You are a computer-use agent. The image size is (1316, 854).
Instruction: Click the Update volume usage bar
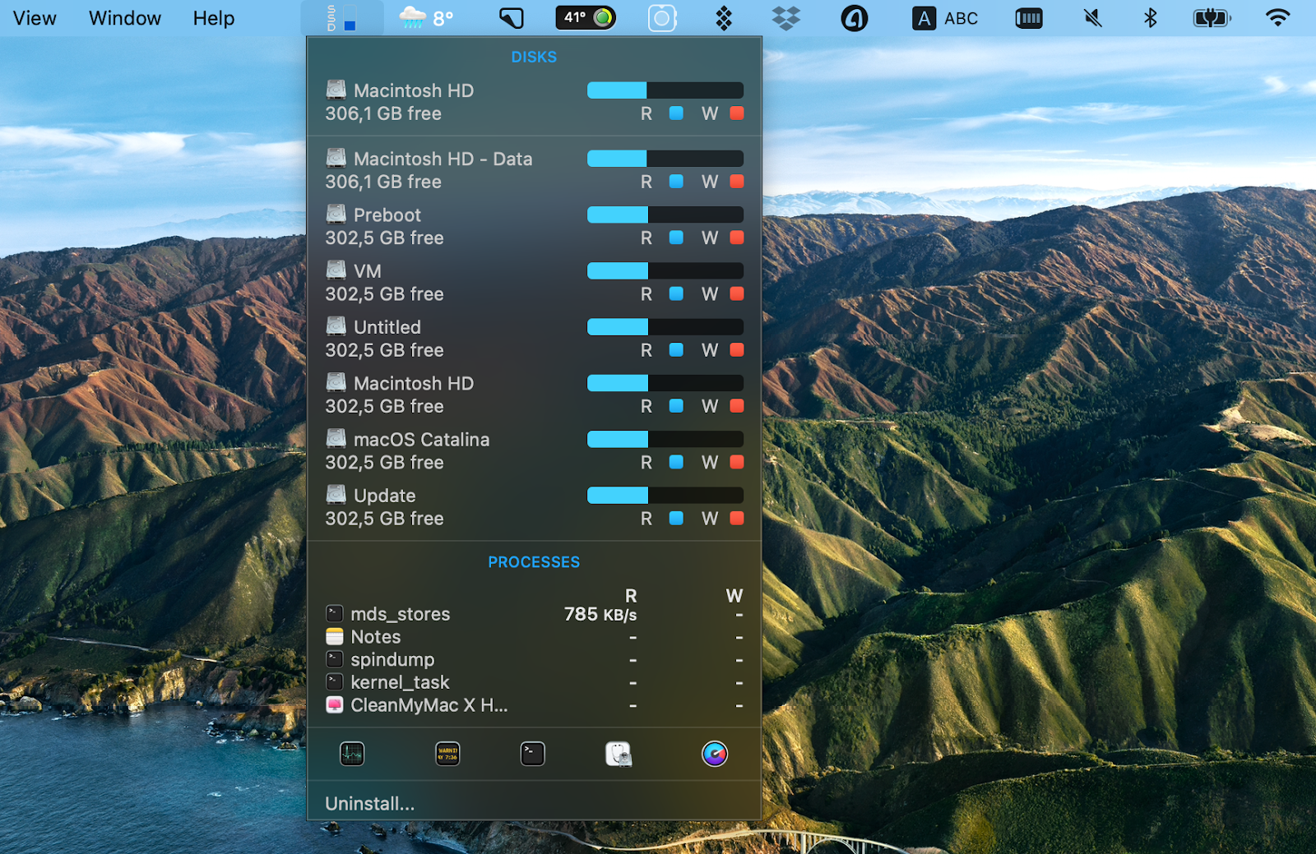coord(665,495)
